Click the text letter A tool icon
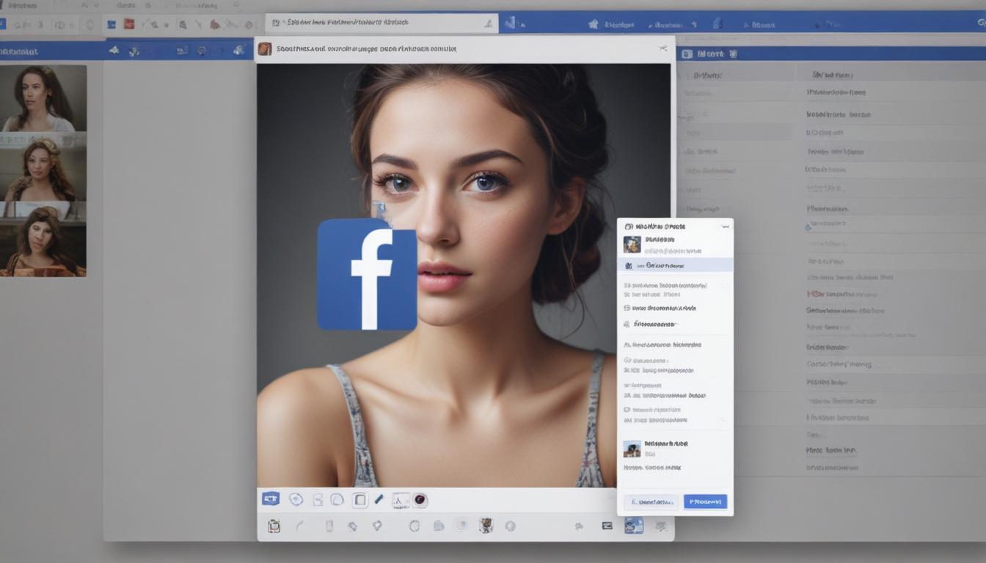Viewport: 986px width, 563px height. 401,500
